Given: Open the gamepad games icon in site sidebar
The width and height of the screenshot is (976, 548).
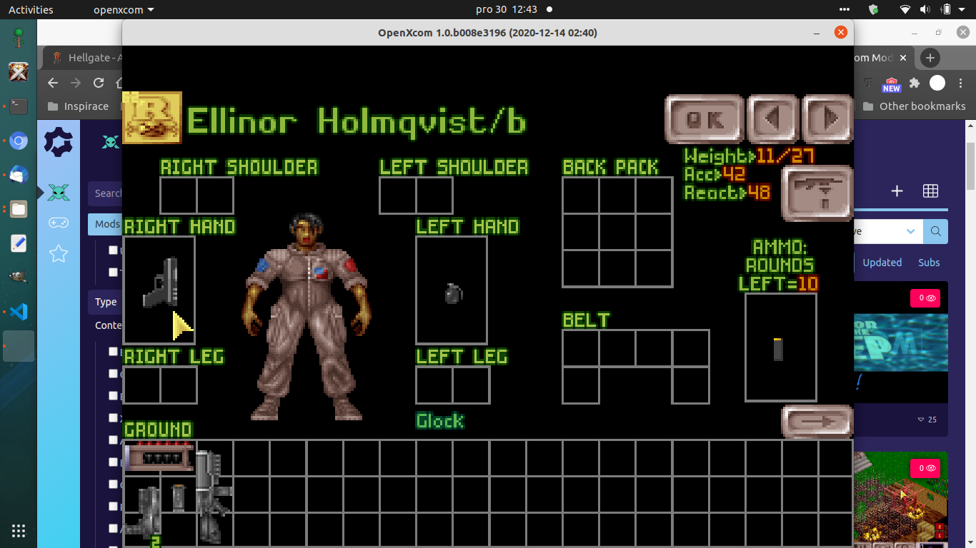Looking at the screenshot, I should [59, 223].
